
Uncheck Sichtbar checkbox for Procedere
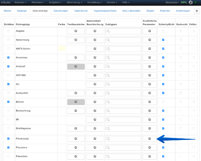[8, 147]
